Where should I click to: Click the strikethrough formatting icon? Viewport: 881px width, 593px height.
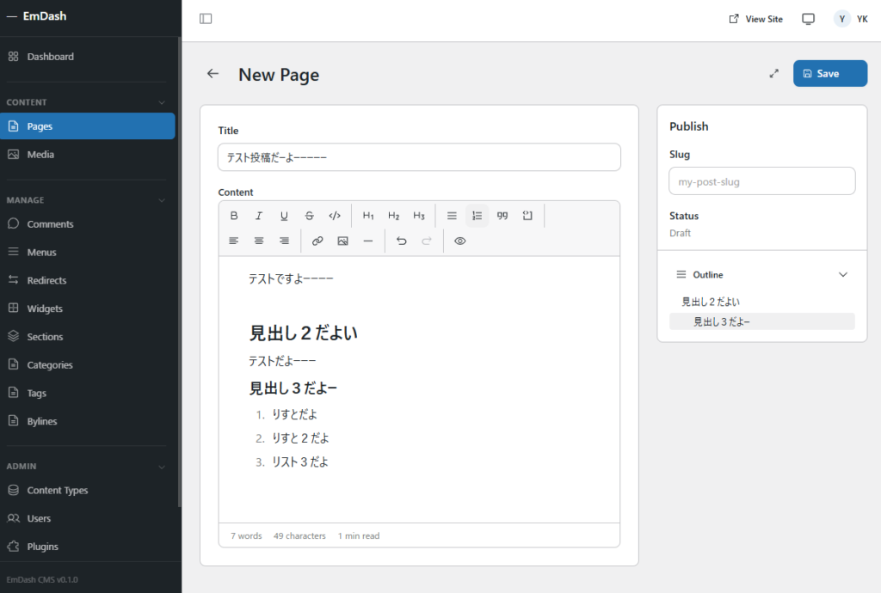(310, 216)
